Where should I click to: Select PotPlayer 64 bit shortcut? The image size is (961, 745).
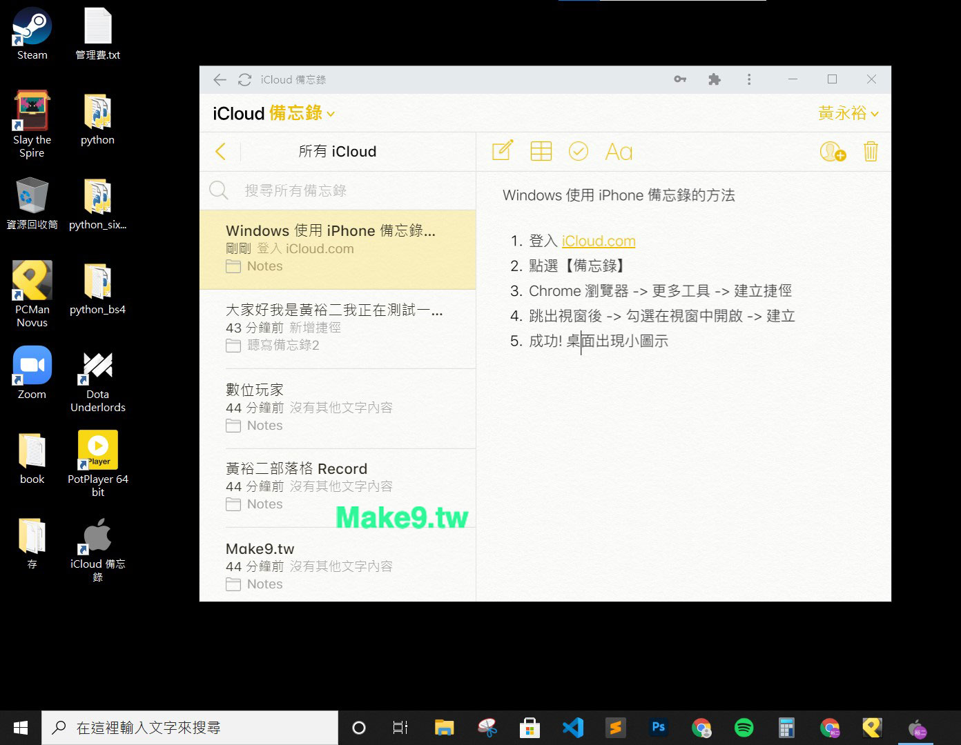click(98, 464)
